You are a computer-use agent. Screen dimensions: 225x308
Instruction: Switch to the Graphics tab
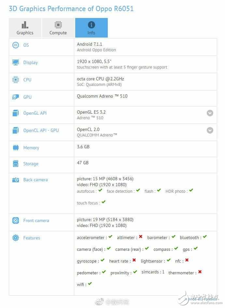pyautogui.click(x=25, y=28)
